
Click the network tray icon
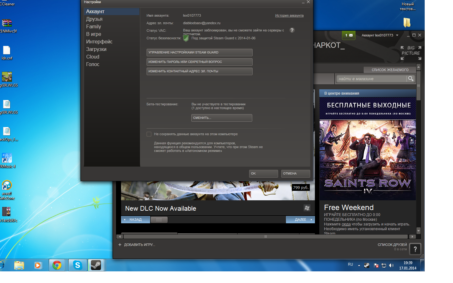coord(384,265)
